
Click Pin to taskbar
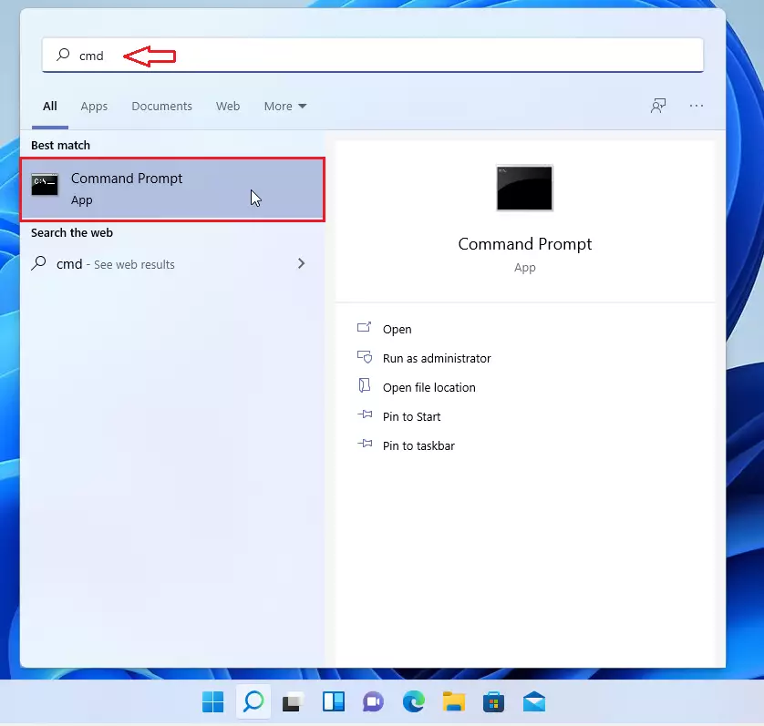point(418,446)
